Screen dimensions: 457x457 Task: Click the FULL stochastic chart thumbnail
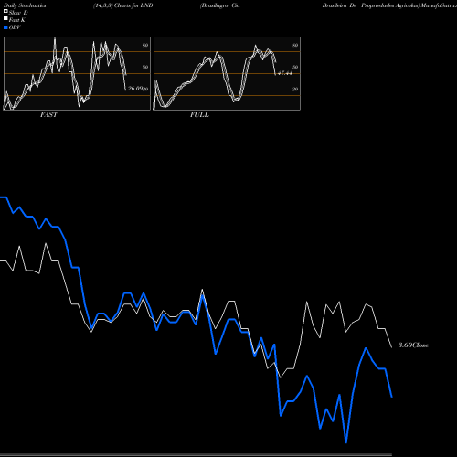[227, 73]
